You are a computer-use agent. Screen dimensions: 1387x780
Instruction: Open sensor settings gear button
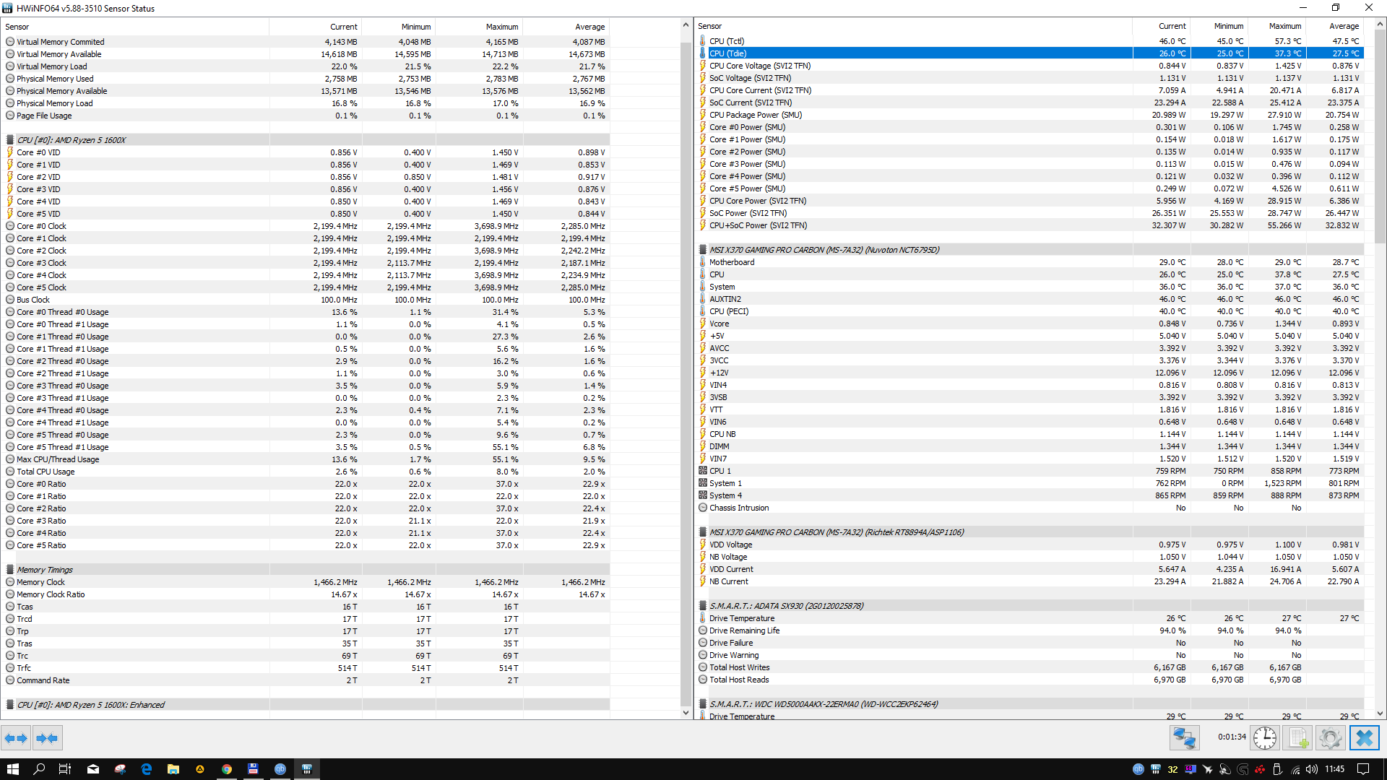coord(1330,738)
